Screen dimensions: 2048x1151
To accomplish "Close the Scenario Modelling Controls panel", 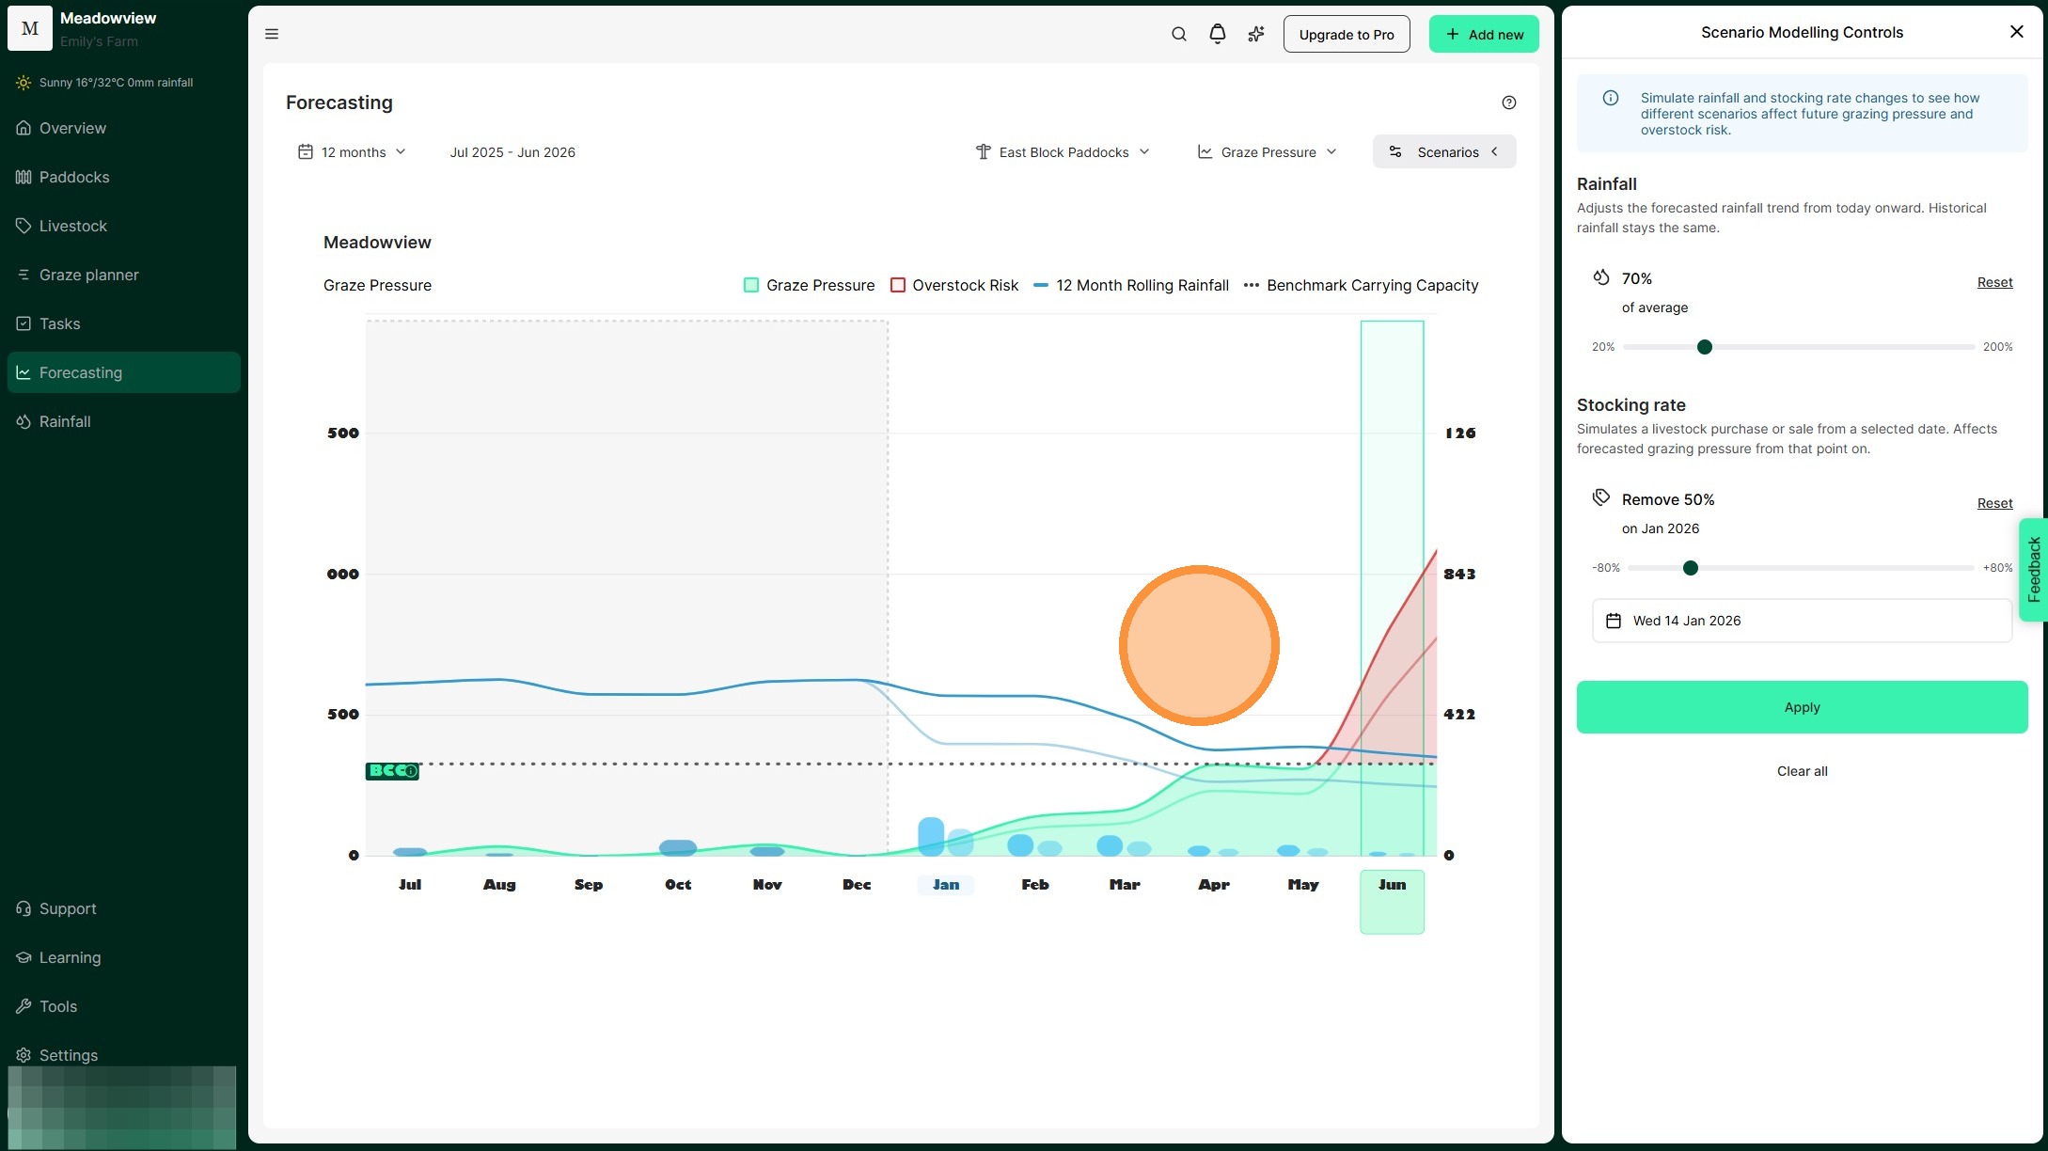I will pyautogui.click(x=2016, y=32).
